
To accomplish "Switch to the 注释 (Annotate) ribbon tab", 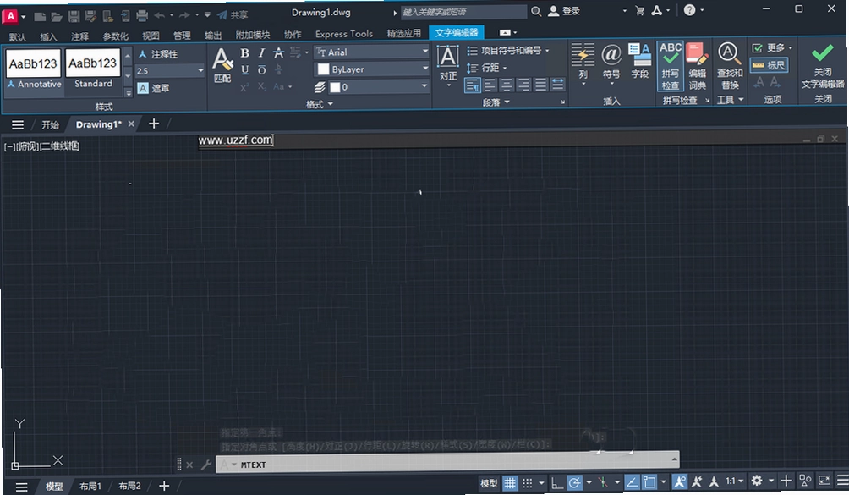I will [79, 36].
